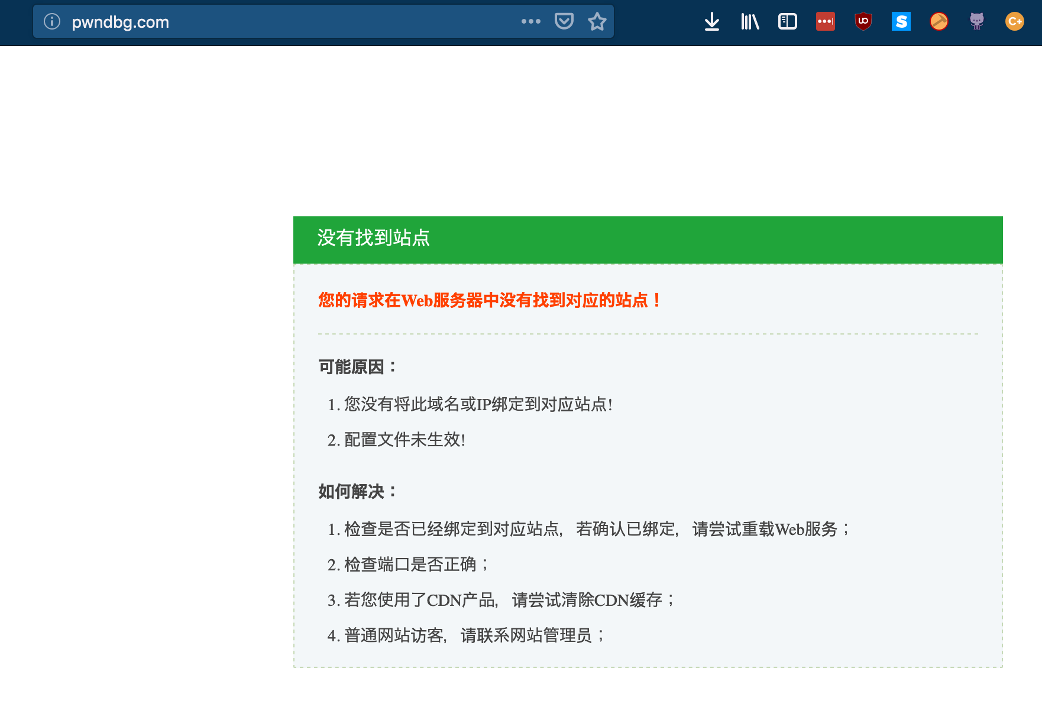Save pwndbg.com to Pocket
The width and height of the screenshot is (1042, 714).
click(565, 21)
